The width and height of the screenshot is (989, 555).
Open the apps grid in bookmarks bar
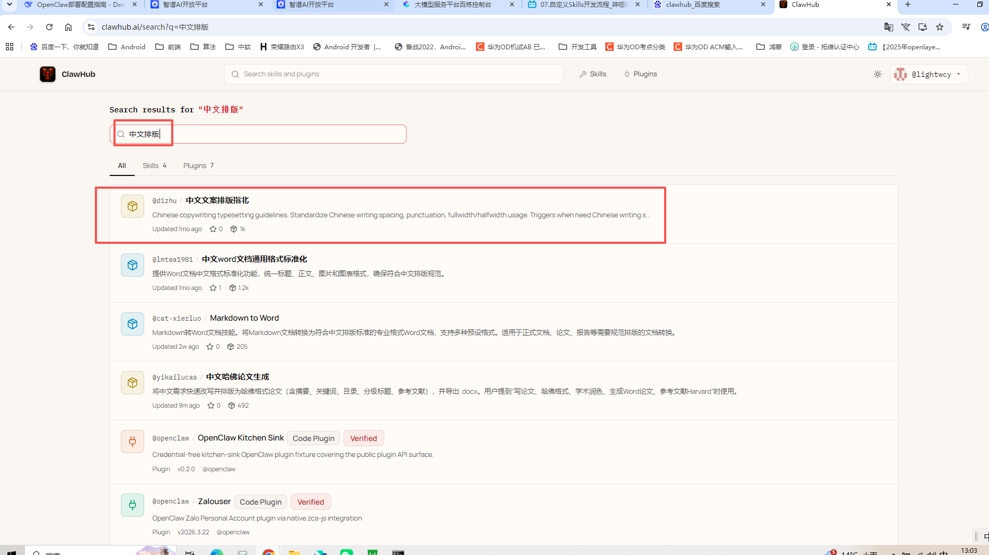point(10,47)
